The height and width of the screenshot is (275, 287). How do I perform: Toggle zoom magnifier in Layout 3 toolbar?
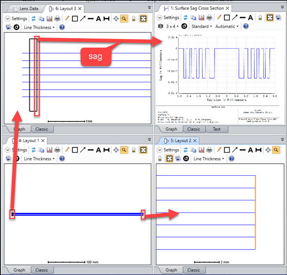[x=124, y=18]
